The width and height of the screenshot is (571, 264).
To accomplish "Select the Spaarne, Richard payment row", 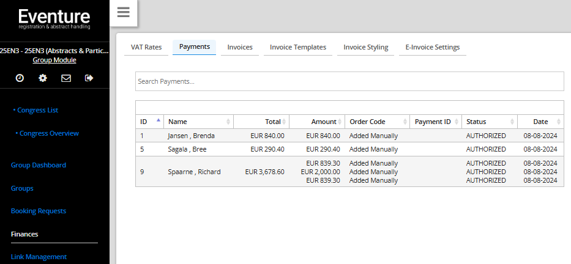I will [194, 172].
